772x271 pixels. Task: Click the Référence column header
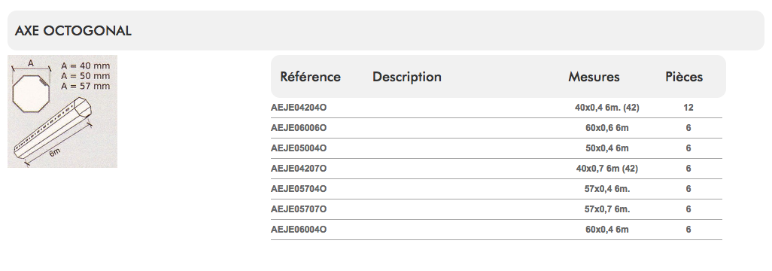310,77
